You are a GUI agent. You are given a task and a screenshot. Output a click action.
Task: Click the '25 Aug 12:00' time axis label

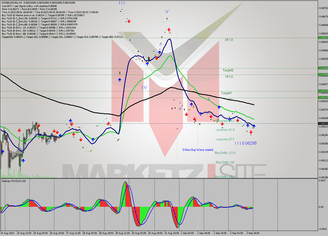[x=24, y=233]
